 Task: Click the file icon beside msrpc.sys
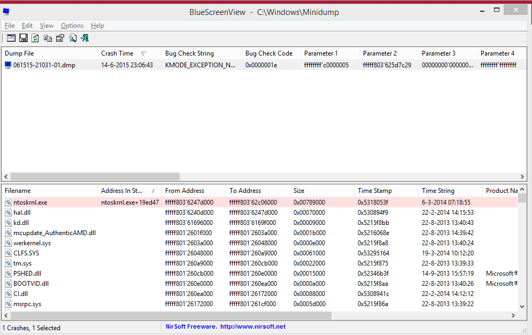coord(8,304)
